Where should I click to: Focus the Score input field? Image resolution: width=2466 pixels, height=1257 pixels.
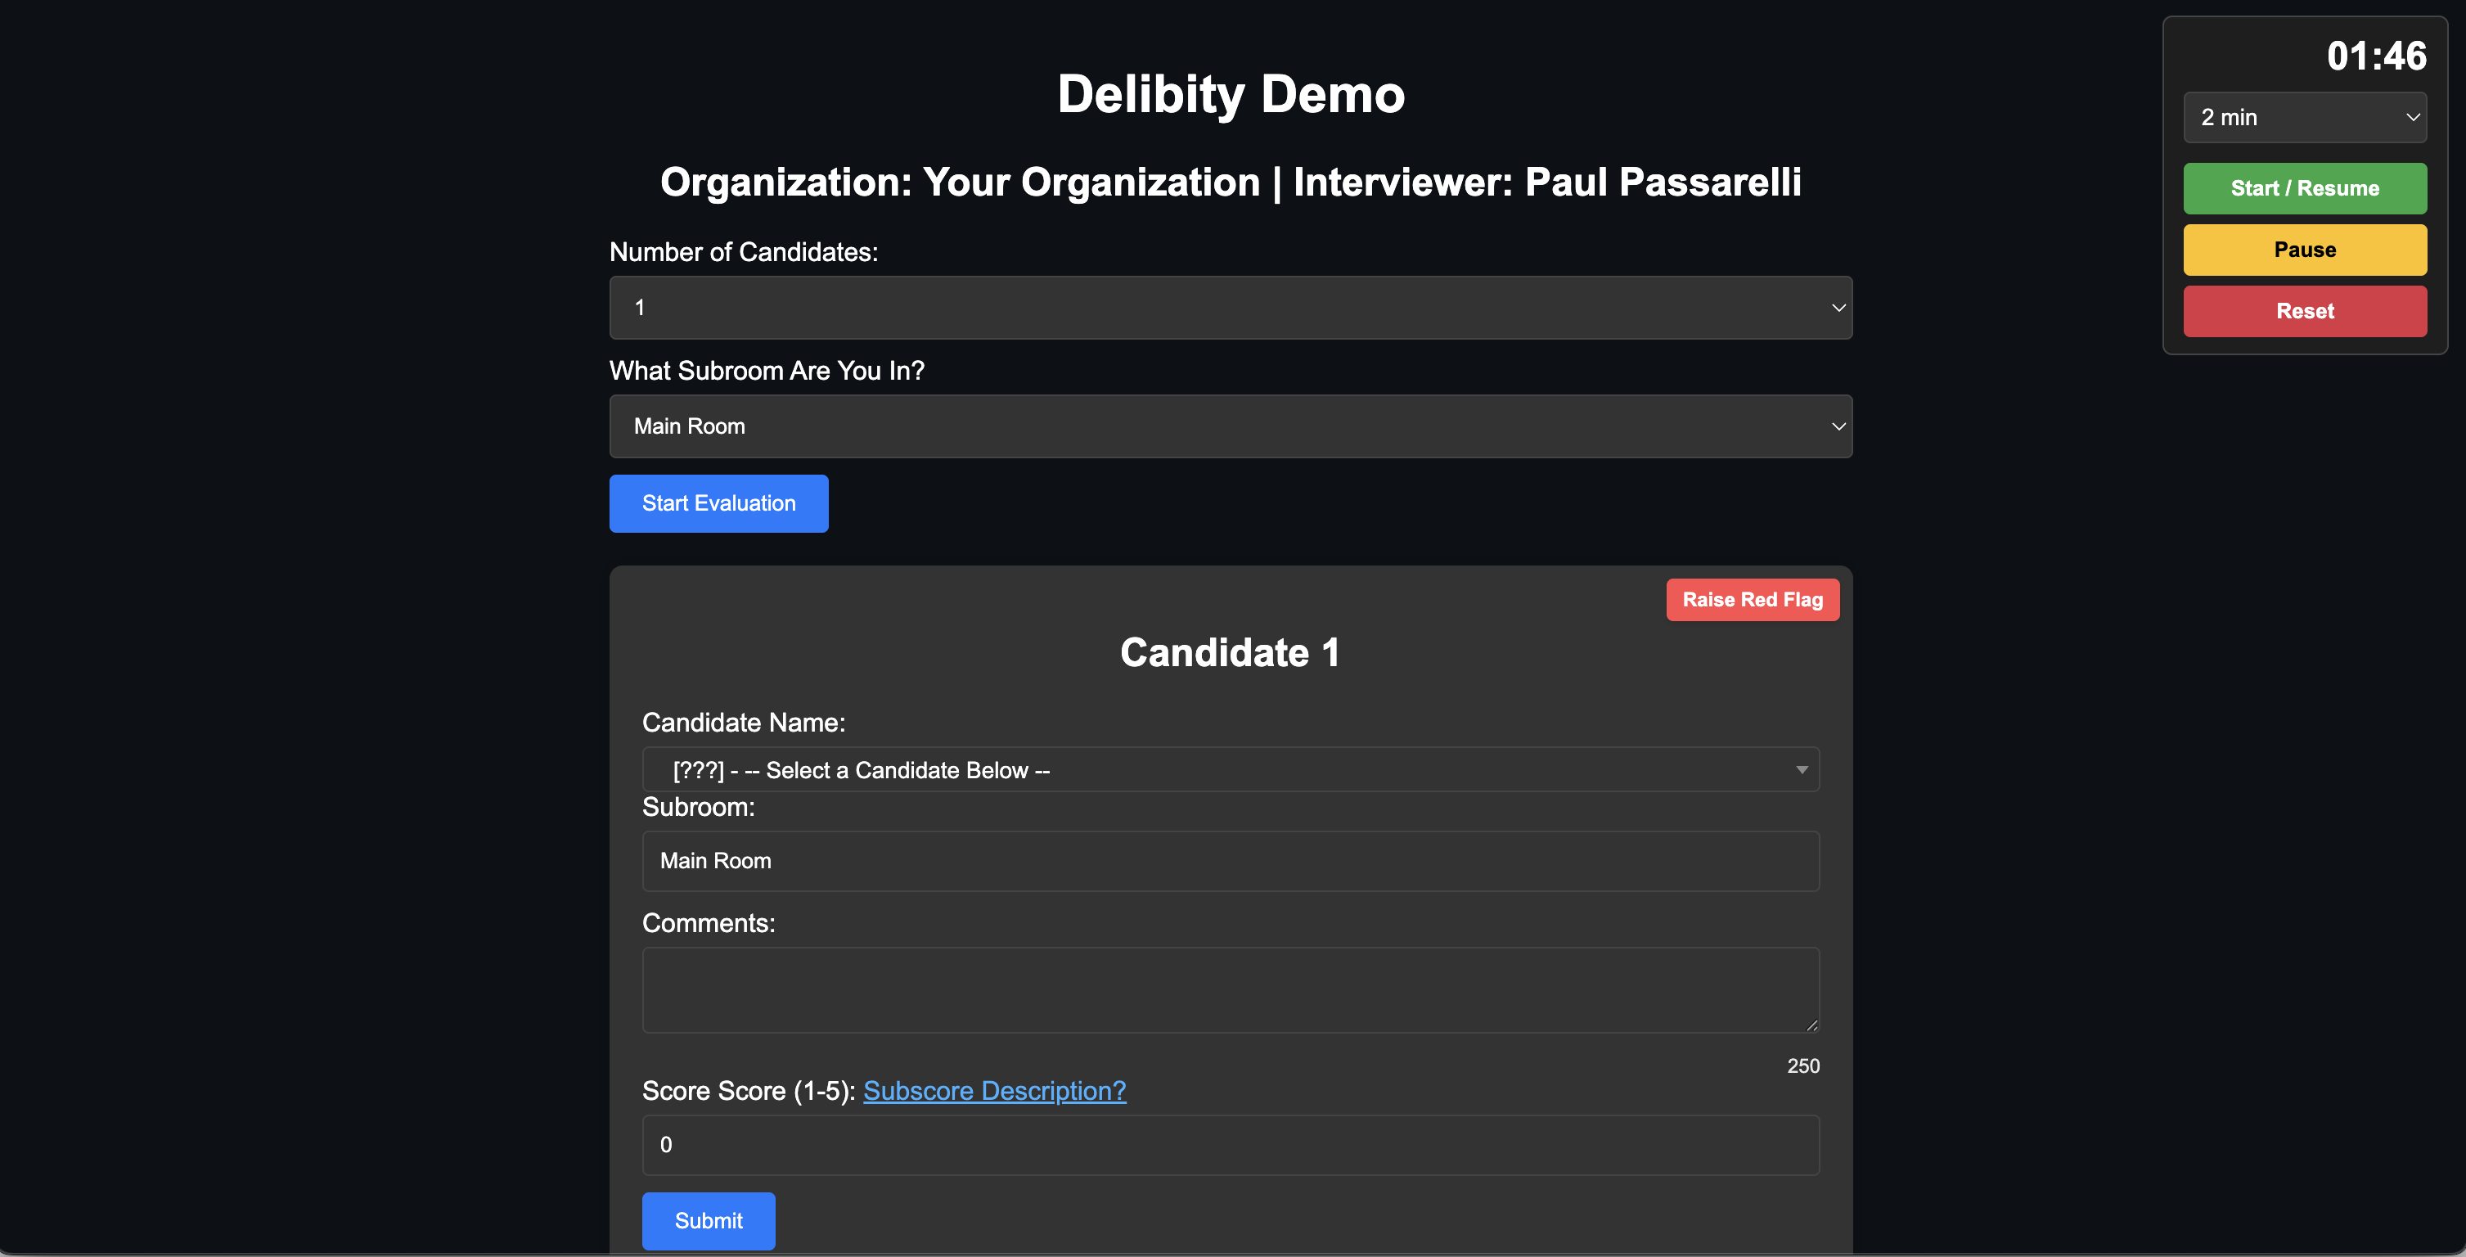click(1230, 1145)
